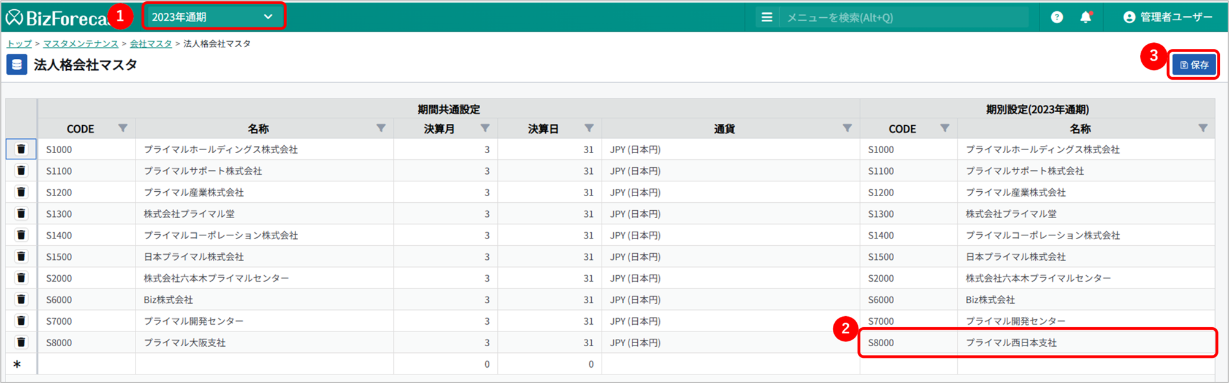Open filter for 決算月 column
This screenshot has width=1229, height=383.
coord(485,128)
